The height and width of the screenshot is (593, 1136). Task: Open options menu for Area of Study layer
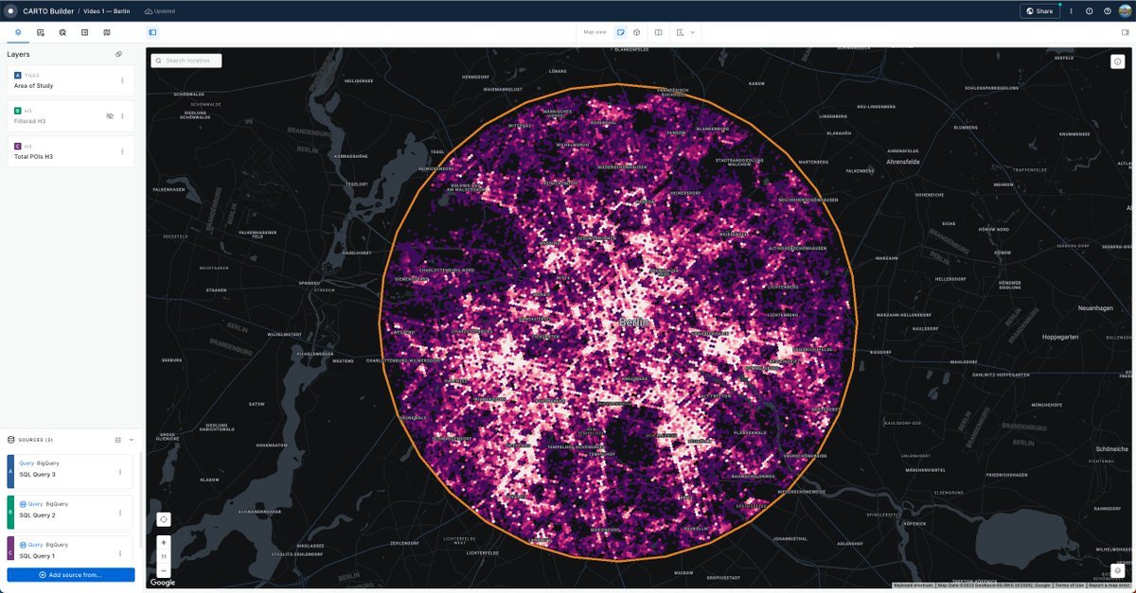122,80
